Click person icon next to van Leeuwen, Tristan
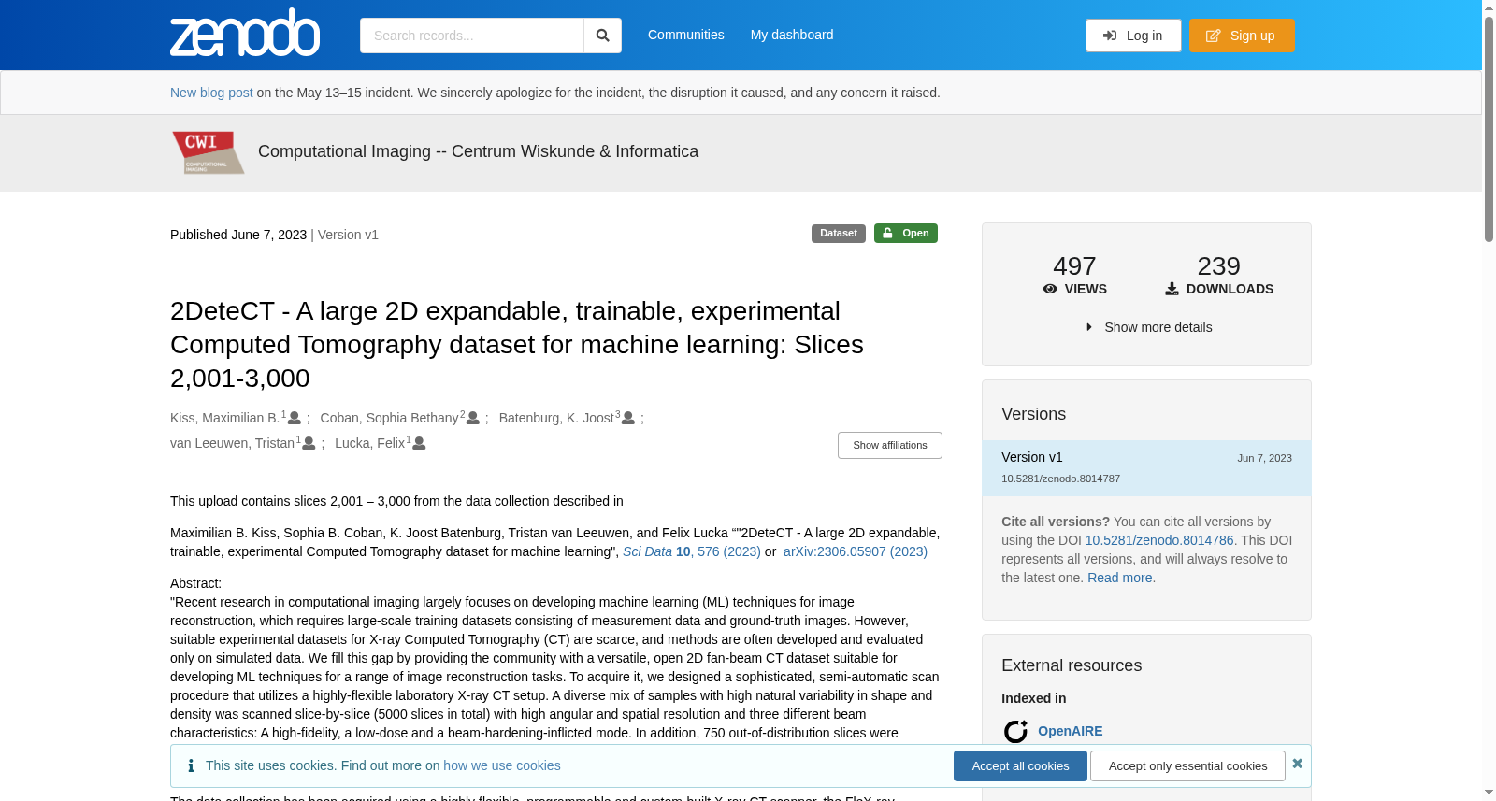Viewport: 1496px width, 801px height. tap(309, 443)
